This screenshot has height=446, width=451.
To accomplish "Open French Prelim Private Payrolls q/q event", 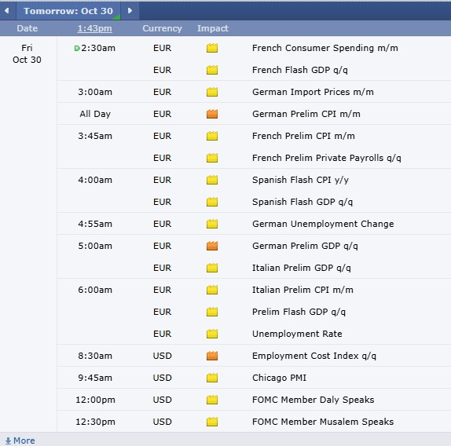I will tap(326, 158).
